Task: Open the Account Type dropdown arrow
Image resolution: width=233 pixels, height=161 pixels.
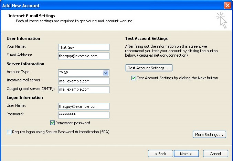Action: point(106,73)
